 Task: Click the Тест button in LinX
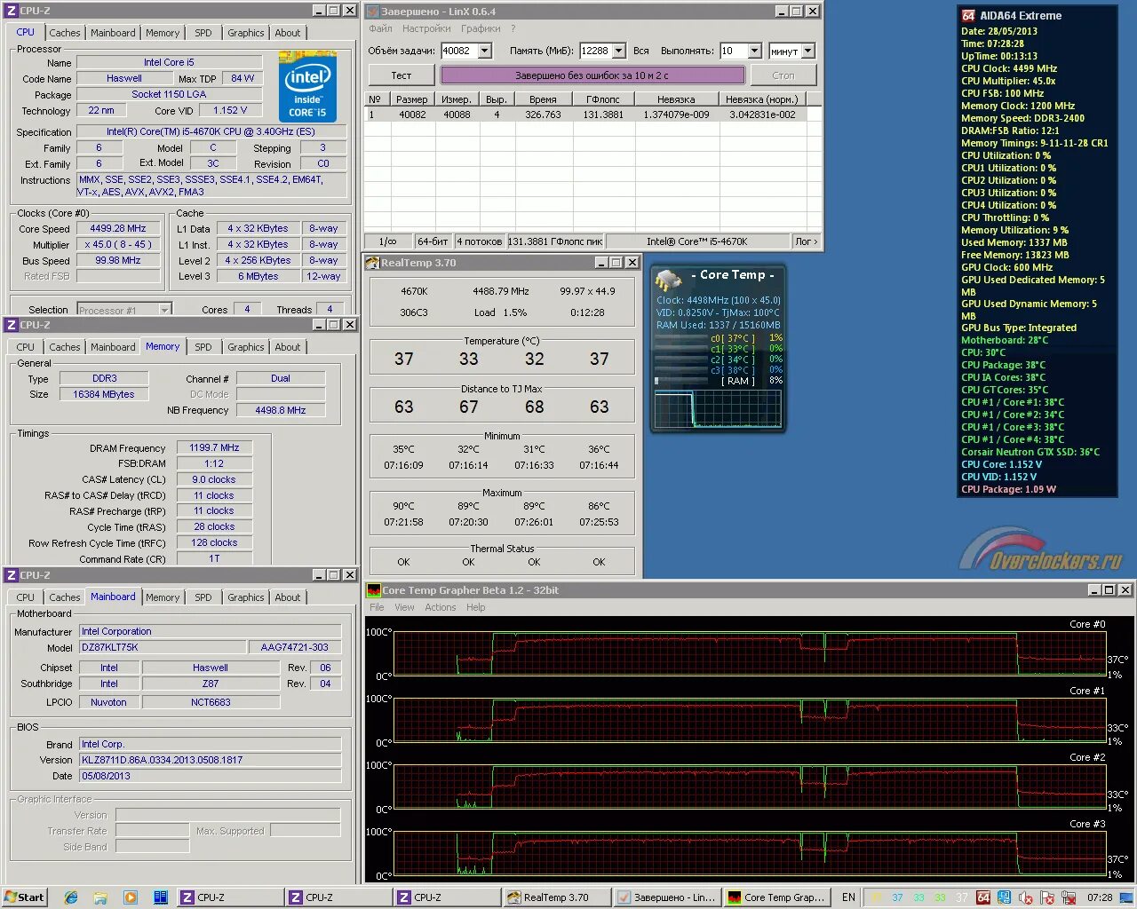(x=402, y=75)
